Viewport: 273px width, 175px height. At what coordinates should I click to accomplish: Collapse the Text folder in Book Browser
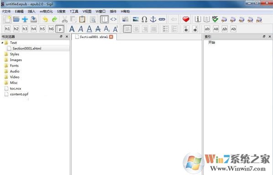[x=2, y=42]
